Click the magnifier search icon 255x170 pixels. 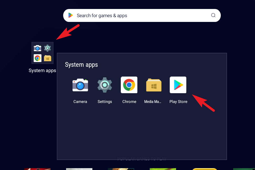213,15
